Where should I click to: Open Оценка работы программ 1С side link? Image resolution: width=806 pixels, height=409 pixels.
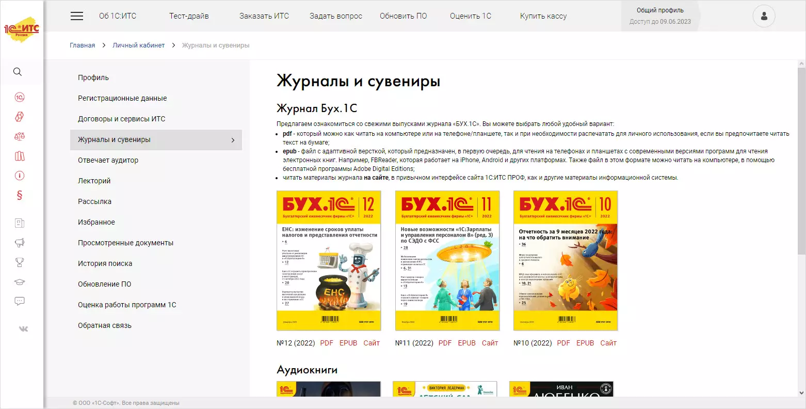tap(127, 305)
